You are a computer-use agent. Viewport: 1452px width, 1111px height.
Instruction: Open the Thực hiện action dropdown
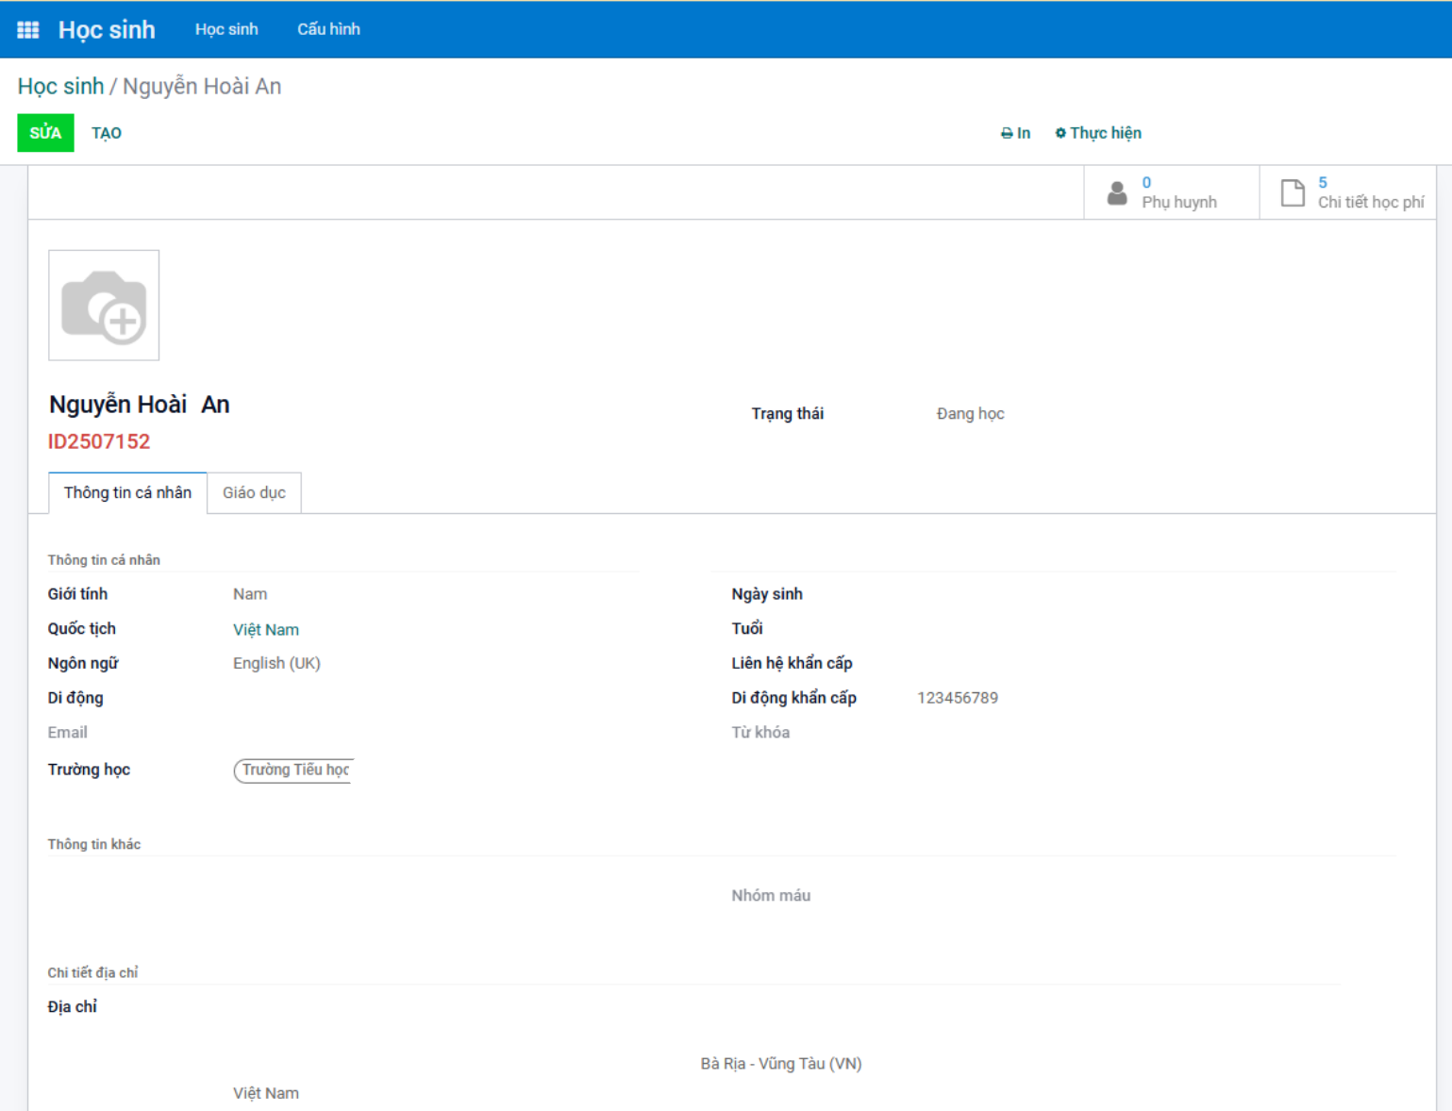[x=1098, y=133]
